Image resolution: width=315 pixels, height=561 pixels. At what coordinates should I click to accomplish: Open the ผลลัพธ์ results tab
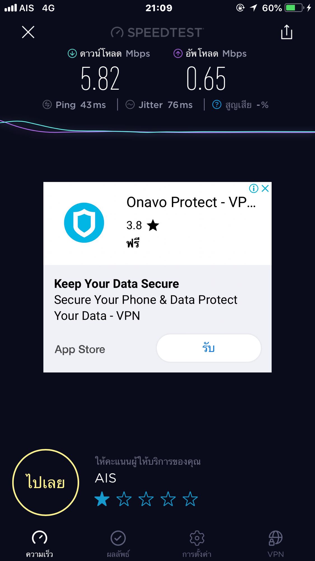(x=118, y=544)
